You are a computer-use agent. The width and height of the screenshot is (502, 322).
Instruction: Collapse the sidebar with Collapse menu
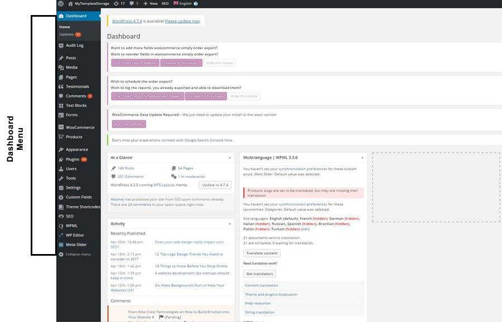(x=75, y=254)
